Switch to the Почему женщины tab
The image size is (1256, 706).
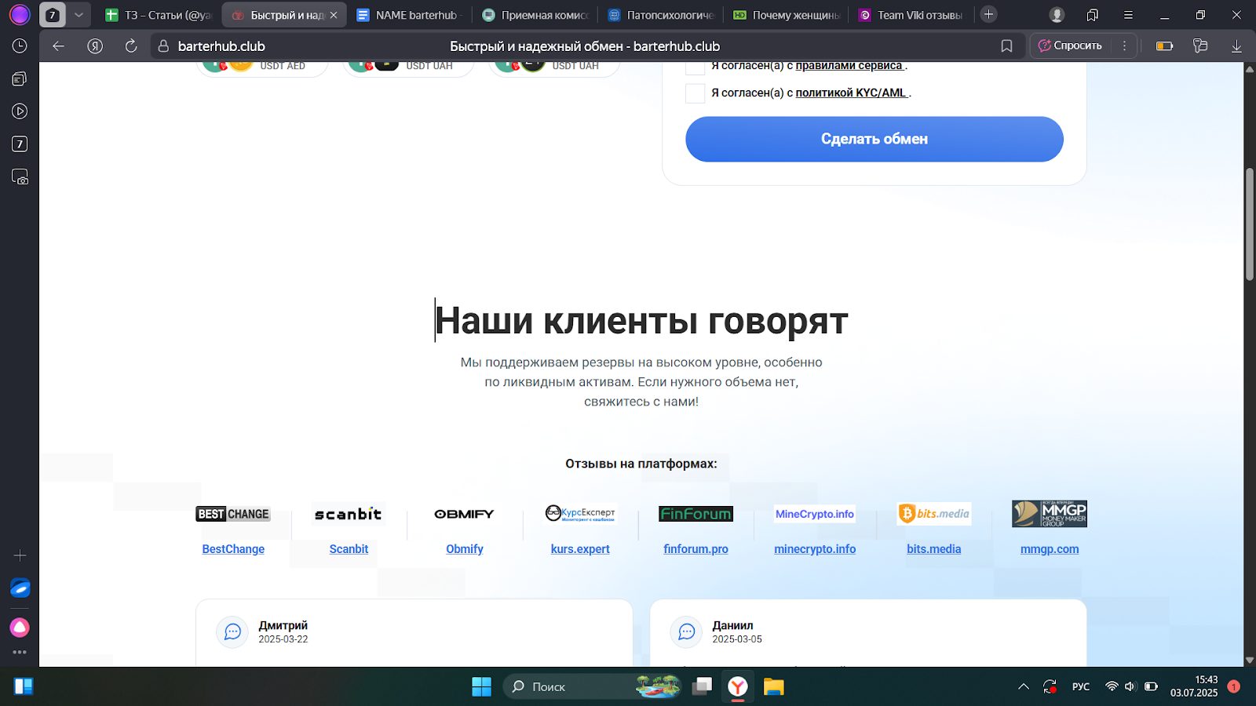787,15
